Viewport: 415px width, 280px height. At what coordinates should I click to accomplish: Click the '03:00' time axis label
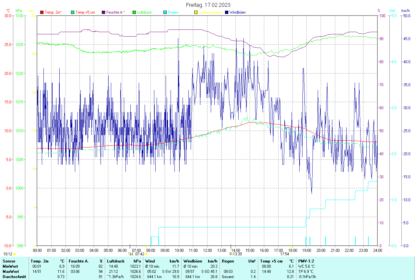(x=80, y=250)
